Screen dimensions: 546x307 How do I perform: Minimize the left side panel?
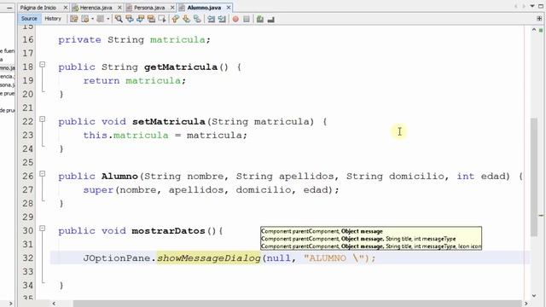[9, 8]
